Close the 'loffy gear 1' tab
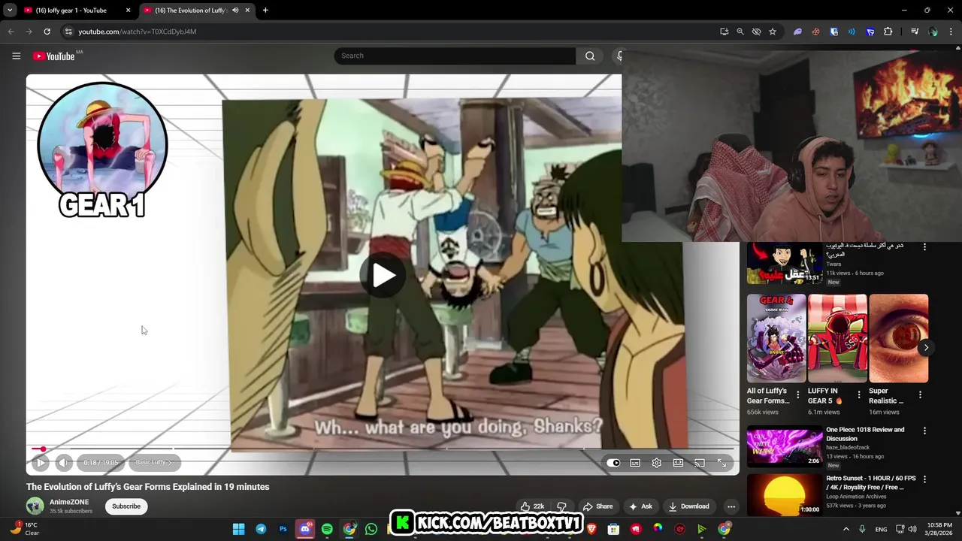 [128, 11]
